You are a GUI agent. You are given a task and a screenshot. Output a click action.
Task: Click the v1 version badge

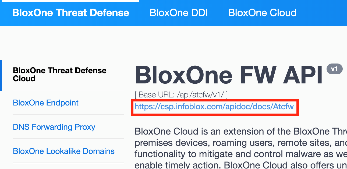point(334,69)
